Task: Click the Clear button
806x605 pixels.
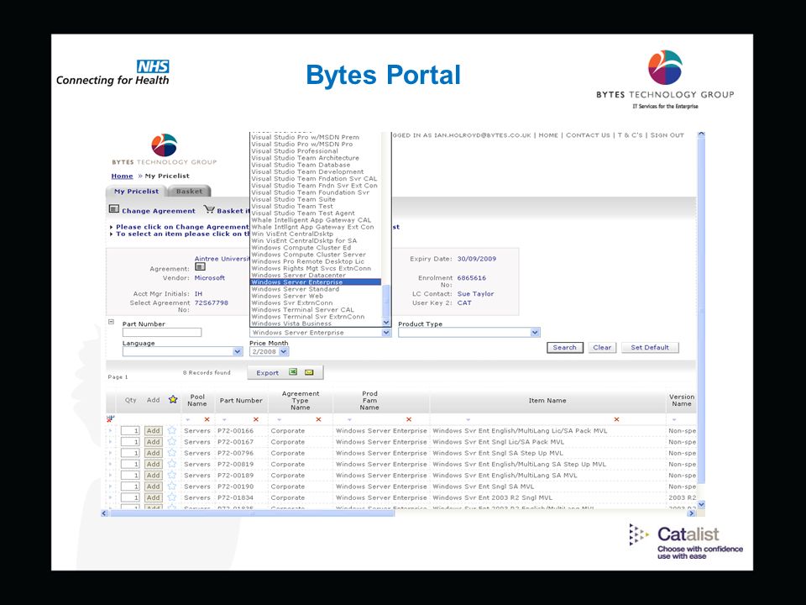Action: 602,347
